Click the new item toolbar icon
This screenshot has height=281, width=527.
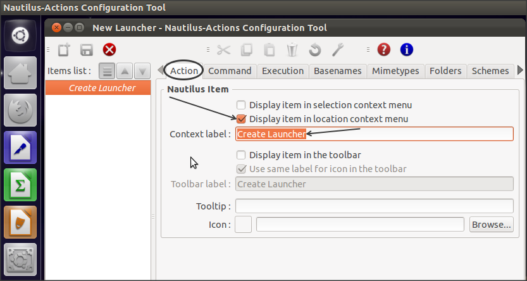(x=63, y=50)
